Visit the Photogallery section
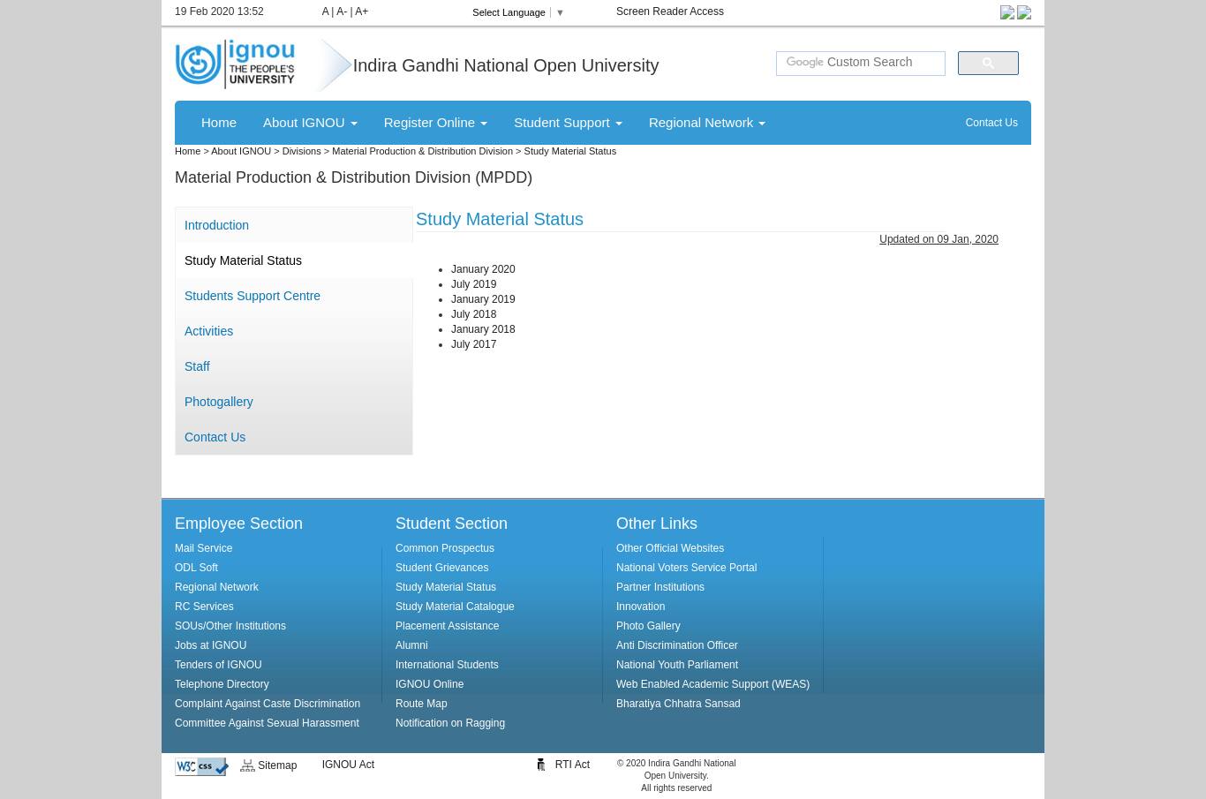The width and height of the screenshot is (1206, 799). [x=218, y=402]
